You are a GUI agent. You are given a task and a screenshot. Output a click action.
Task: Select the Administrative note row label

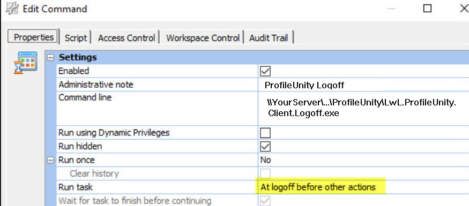(96, 85)
